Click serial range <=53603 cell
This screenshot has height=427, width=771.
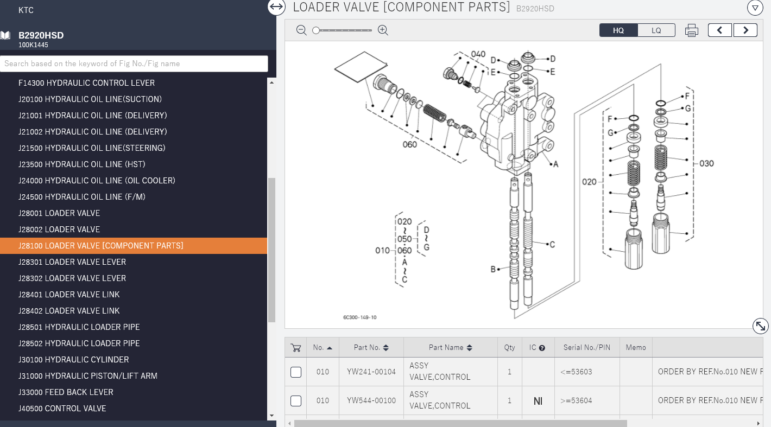tap(587, 372)
